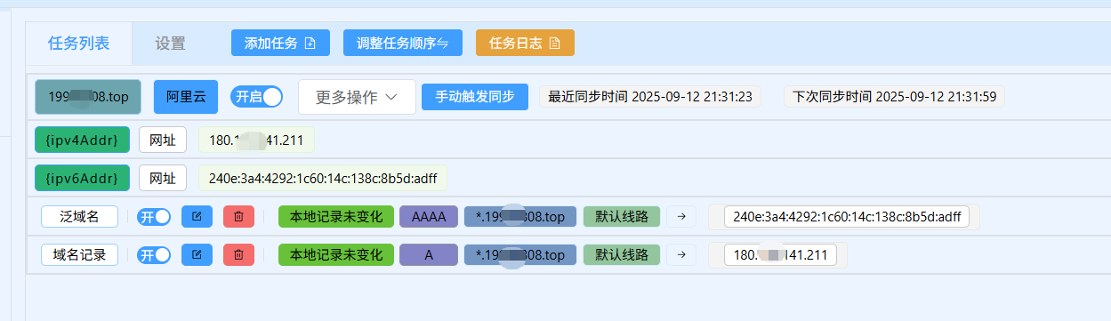The height and width of the screenshot is (321, 1111).
Task: Click the 添加任务 add task button
Action: point(280,43)
